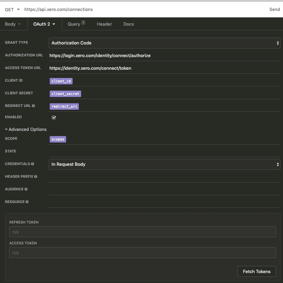Switch to the Query tab

click(x=74, y=24)
